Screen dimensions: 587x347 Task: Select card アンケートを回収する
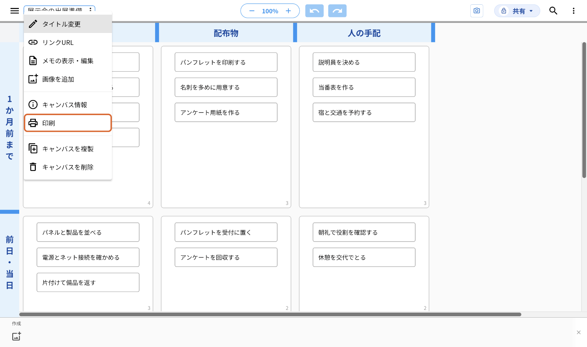click(226, 258)
